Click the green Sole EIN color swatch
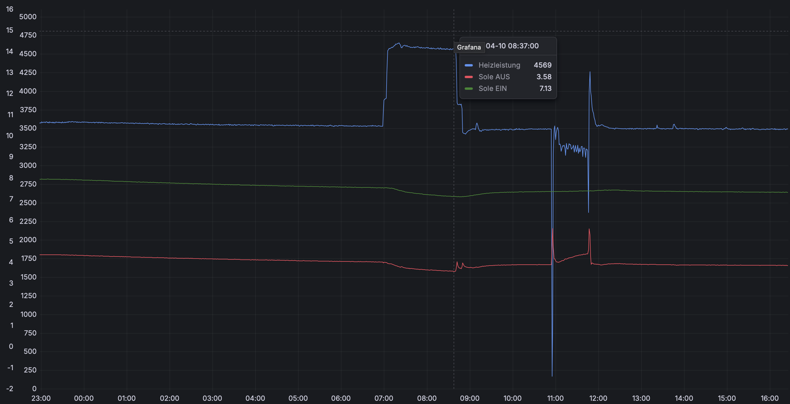The height and width of the screenshot is (404, 790). tap(468, 89)
